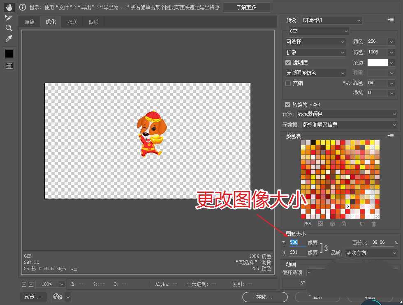
Task: Open the 预设 preset dropdown
Action: tap(330, 20)
